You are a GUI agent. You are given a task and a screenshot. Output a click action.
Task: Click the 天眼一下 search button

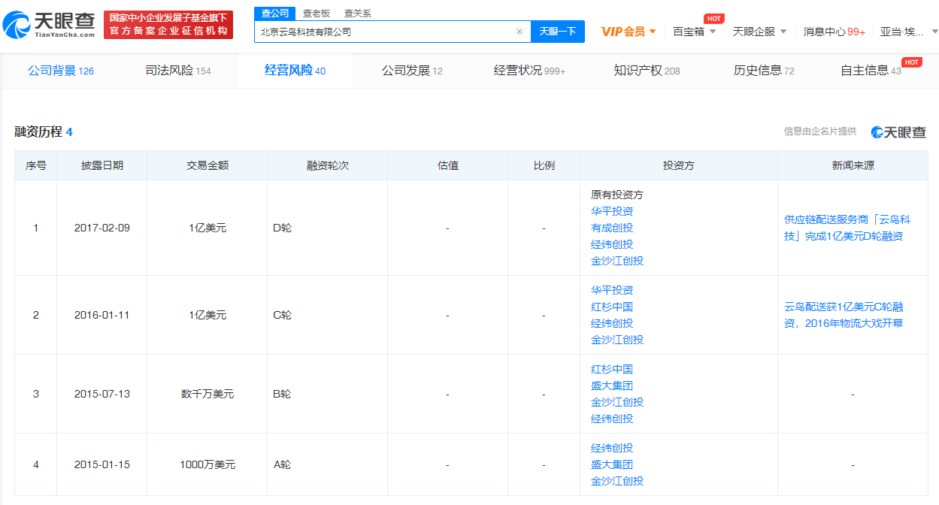pyautogui.click(x=558, y=32)
